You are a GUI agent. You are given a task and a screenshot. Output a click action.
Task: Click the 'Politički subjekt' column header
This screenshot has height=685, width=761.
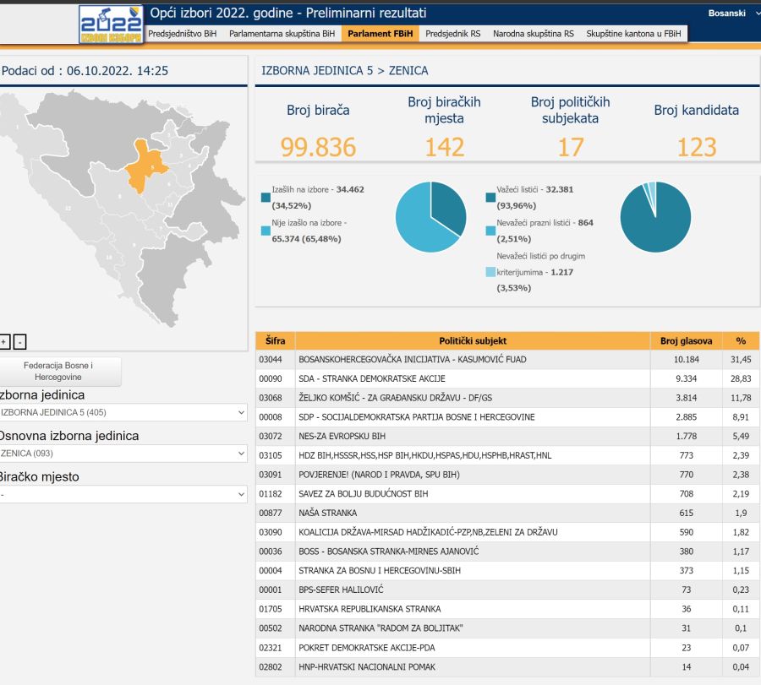(473, 341)
